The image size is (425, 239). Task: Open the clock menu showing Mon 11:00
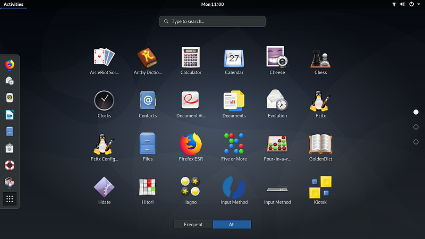212,4
